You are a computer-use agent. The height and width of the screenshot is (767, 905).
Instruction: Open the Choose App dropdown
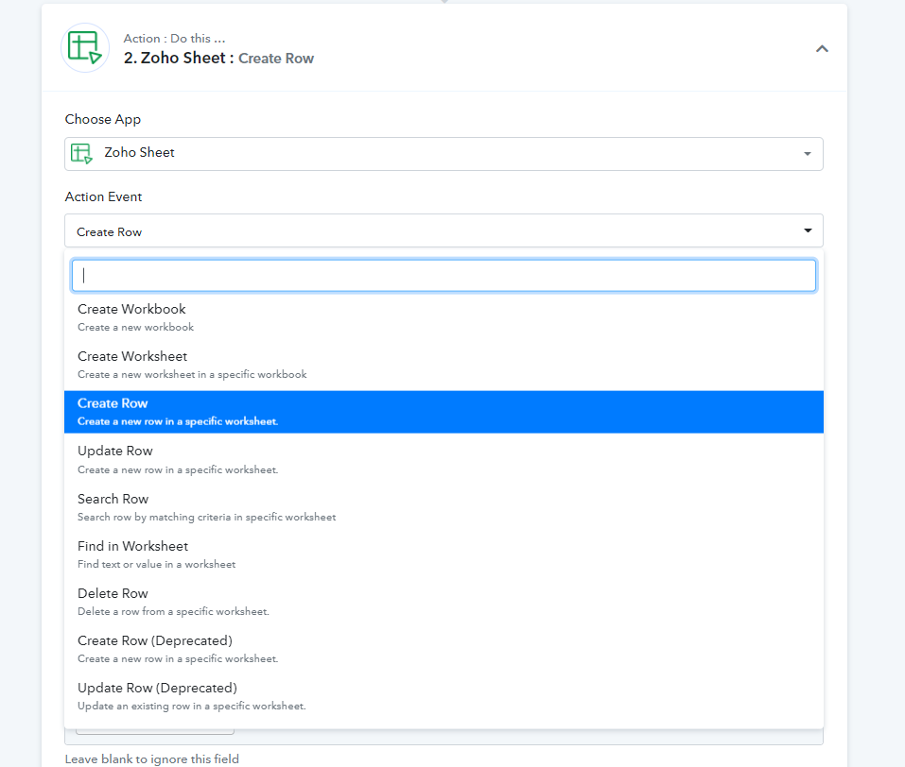pos(444,153)
